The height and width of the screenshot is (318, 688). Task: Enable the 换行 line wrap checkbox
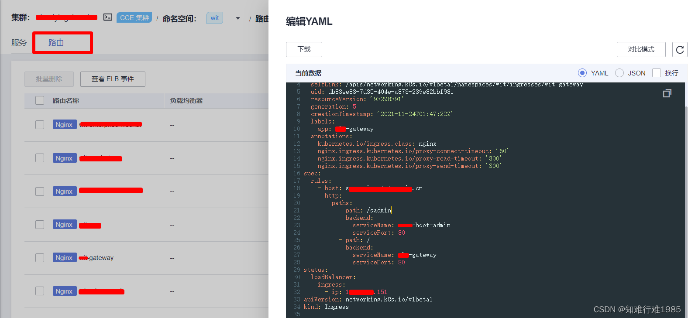coord(656,73)
